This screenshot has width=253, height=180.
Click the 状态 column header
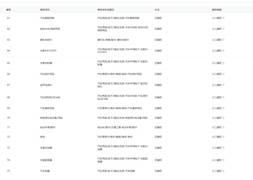pos(157,10)
